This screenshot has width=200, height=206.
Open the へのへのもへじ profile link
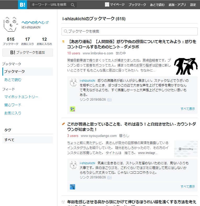[33, 23]
